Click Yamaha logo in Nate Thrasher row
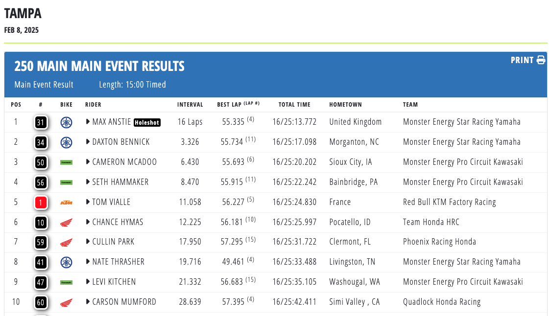551x316 pixels. point(66,262)
